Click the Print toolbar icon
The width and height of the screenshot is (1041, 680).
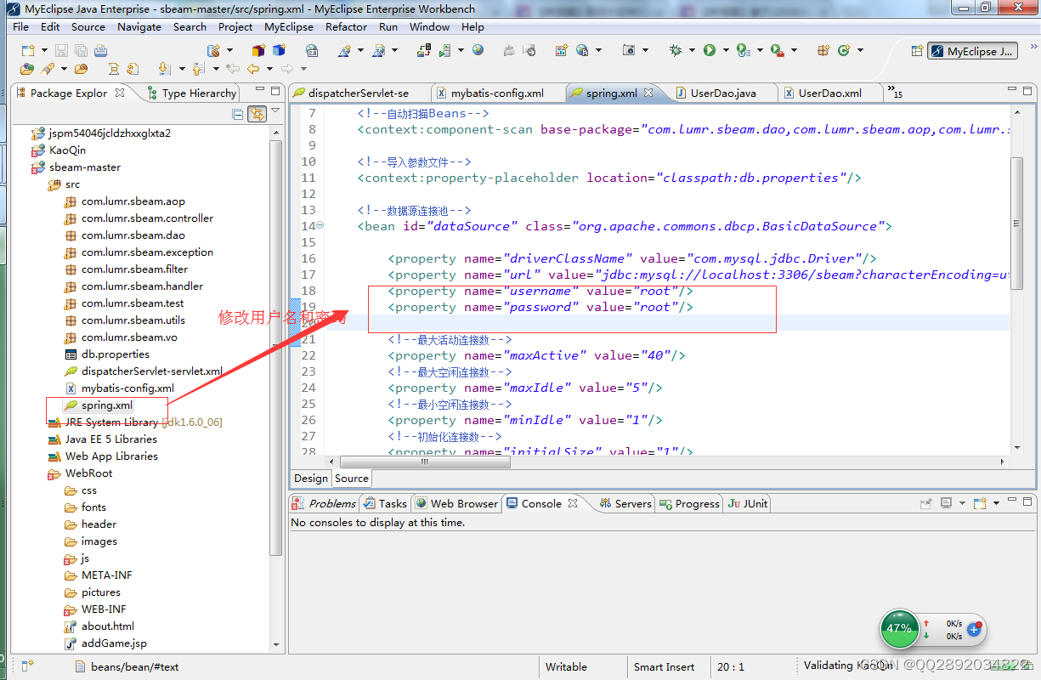(x=100, y=51)
